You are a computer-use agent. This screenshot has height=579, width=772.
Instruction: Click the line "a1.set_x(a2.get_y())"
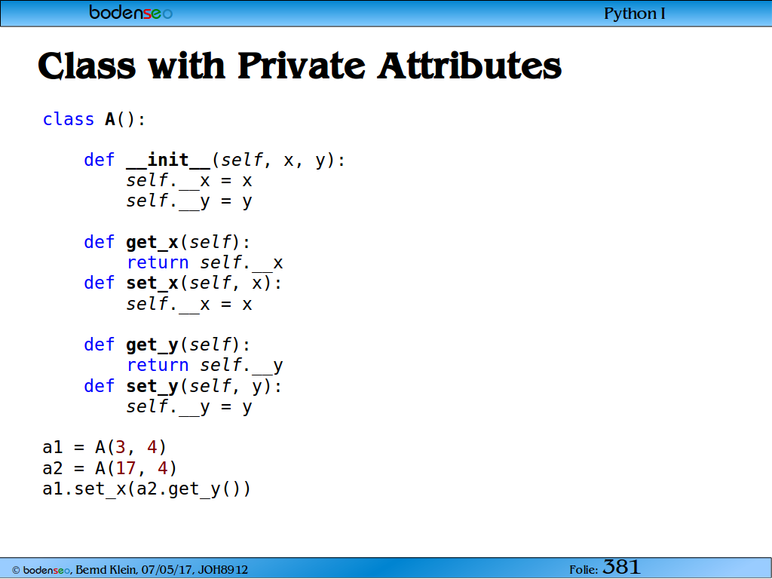(147, 489)
